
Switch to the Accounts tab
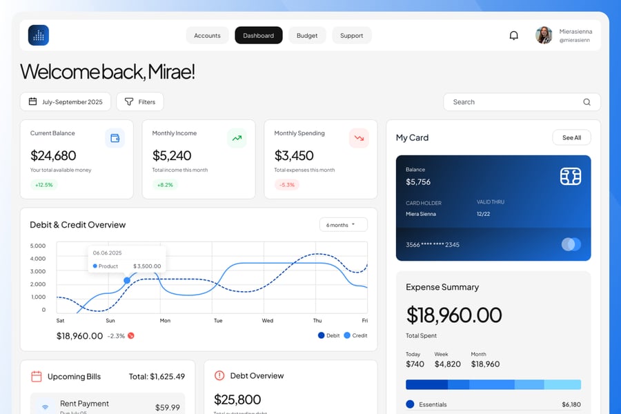point(207,35)
